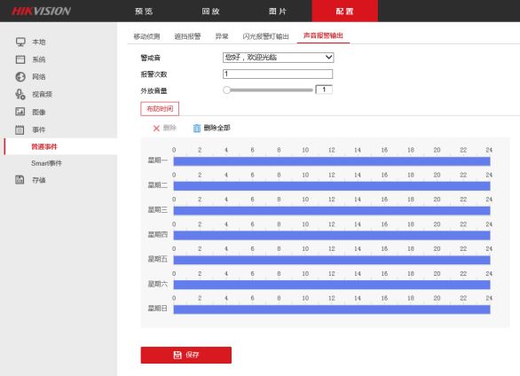The height and width of the screenshot is (376, 520).
Task: Click the Hikvision logo
Action: (x=41, y=12)
